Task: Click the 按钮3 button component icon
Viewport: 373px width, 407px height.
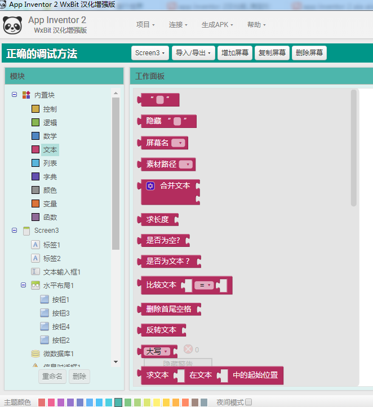Action: pyautogui.click(x=45, y=312)
